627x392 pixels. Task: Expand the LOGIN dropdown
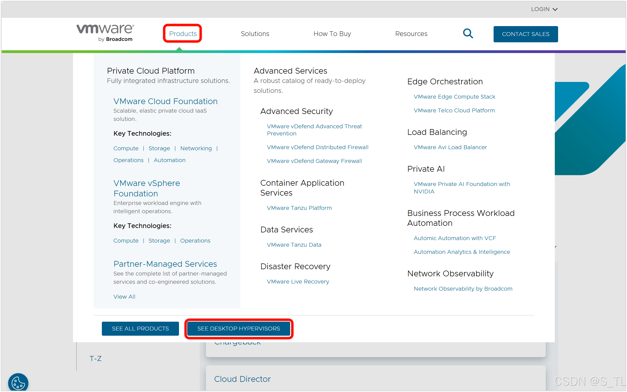(x=544, y=9)
